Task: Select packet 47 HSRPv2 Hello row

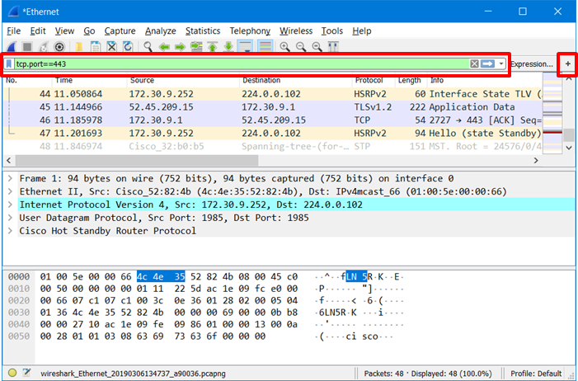Action: [273, 133]
